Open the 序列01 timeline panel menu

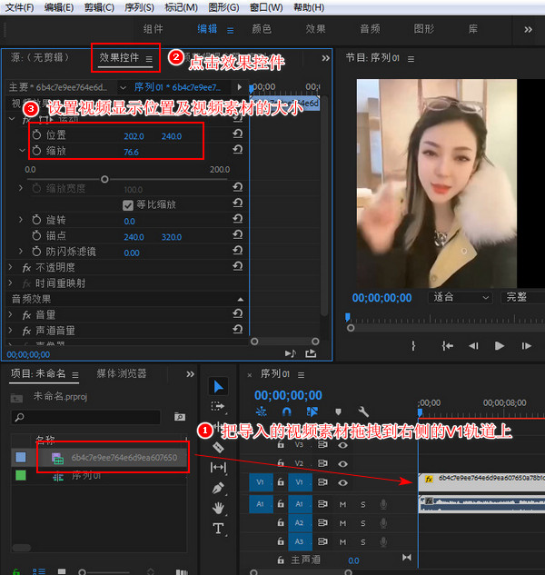pos(301,375)
